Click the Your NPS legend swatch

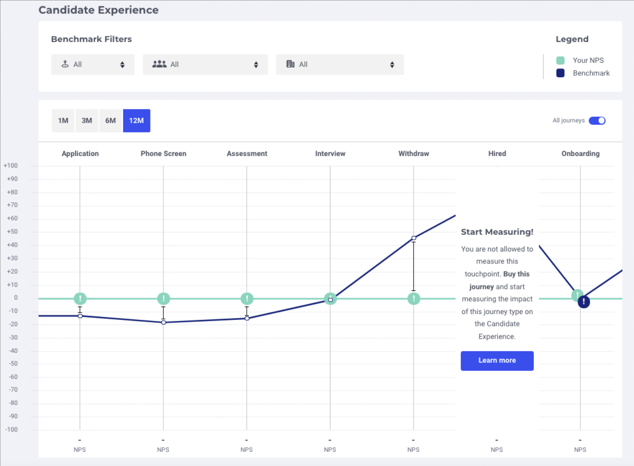pos(560,60)
